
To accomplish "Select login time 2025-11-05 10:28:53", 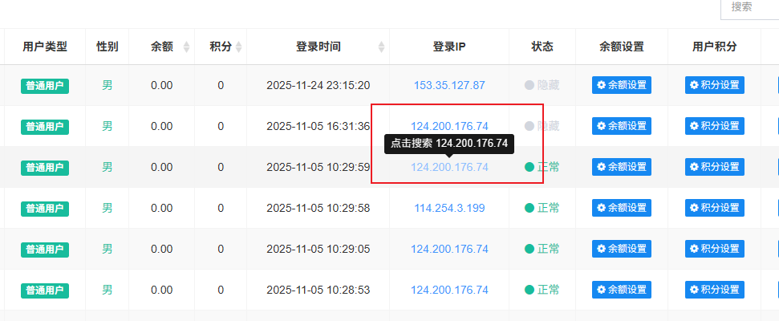I will (318, 289).
